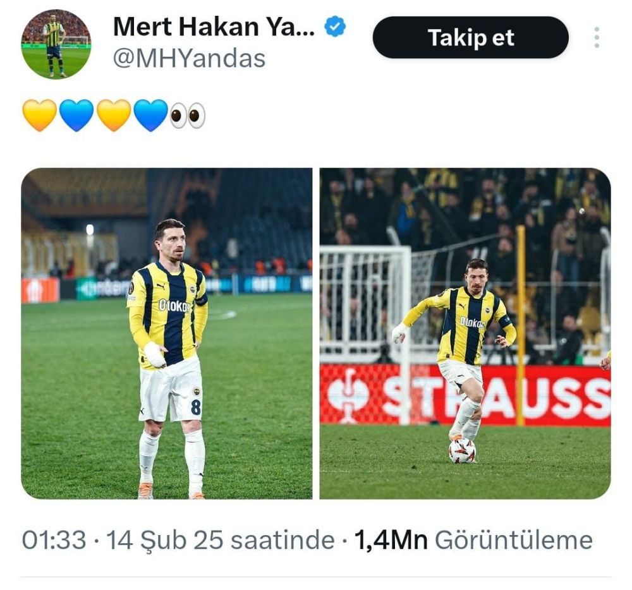Click the second blue heart emoji
The width and height of the screenshot is (632, 590).
coord(151,115)
